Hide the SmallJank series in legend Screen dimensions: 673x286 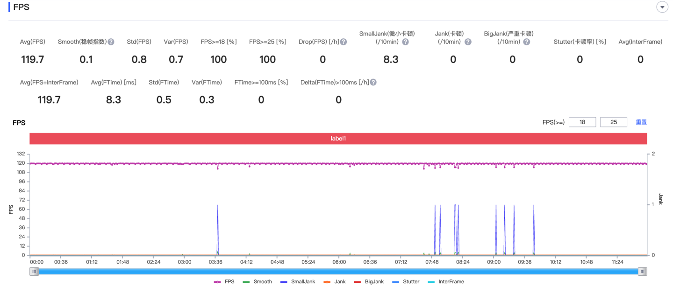[x=298, y=282]
